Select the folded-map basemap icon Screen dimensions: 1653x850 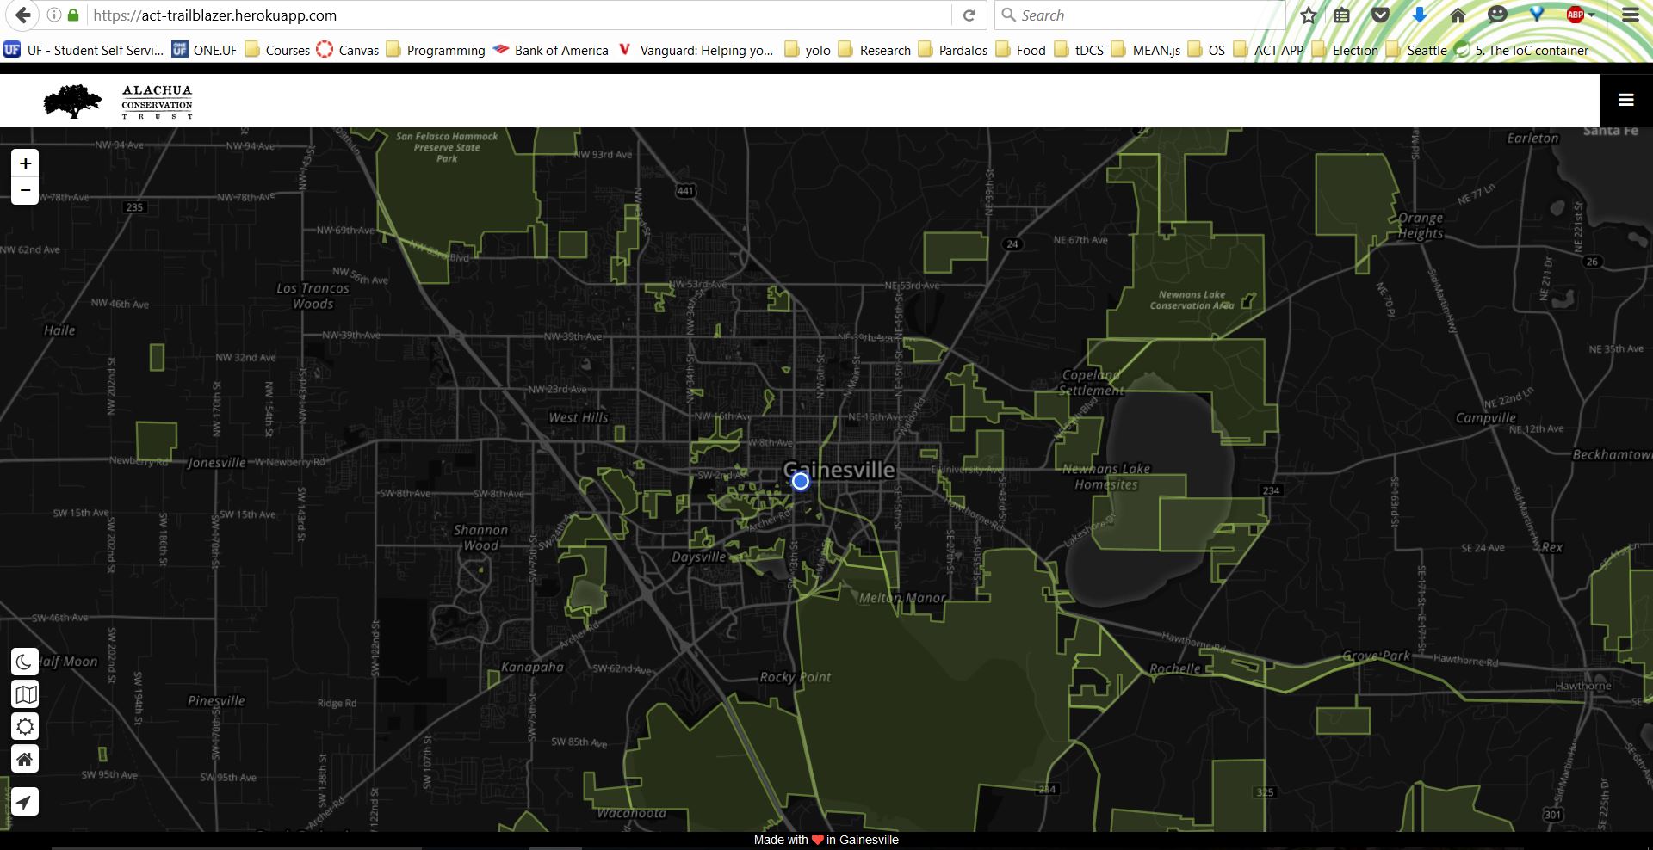coord(25,694)
